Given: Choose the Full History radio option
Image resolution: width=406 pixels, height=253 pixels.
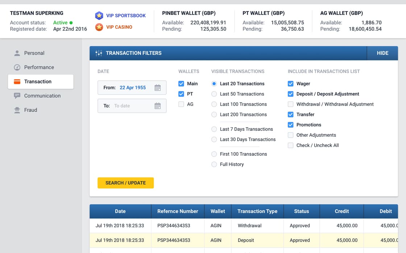Looking at the screenshot, I should pyautogui.click(x=214, y=164).
